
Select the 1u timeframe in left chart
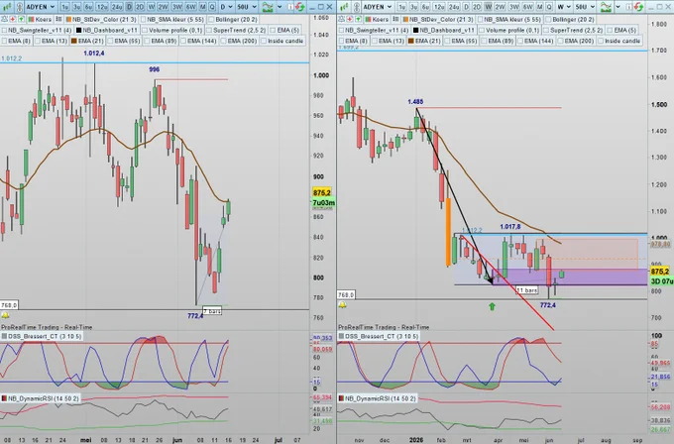click(64, 7)
